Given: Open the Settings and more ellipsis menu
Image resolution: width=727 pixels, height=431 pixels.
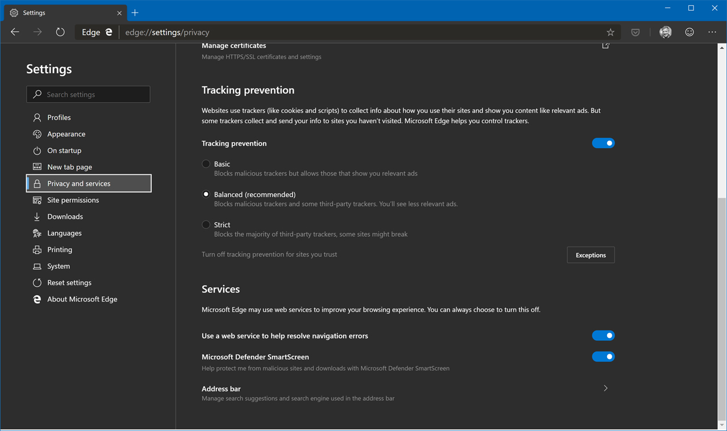Looking at the screenshot, I should tap(712, 32).
